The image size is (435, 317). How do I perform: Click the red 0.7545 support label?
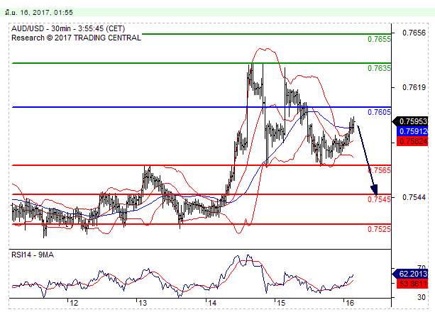pos(379,199)
